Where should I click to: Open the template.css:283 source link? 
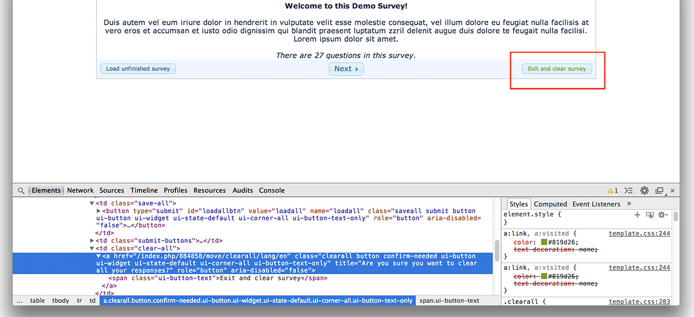point(639,302)
